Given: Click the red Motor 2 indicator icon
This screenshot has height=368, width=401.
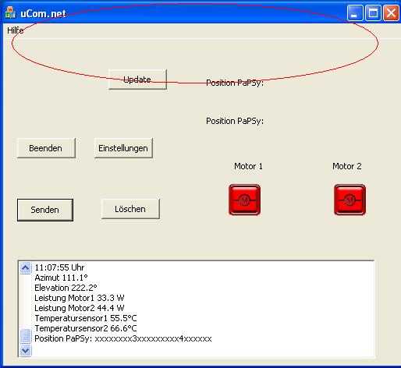Looking at the screenshot, I should [x=350, y=200].
